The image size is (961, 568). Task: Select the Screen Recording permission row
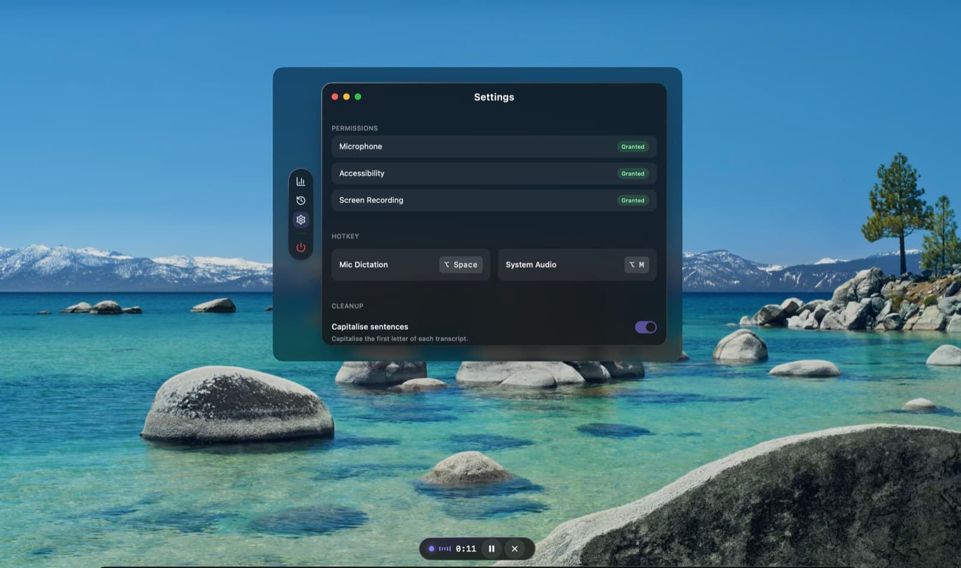click(x=494, y=201)
